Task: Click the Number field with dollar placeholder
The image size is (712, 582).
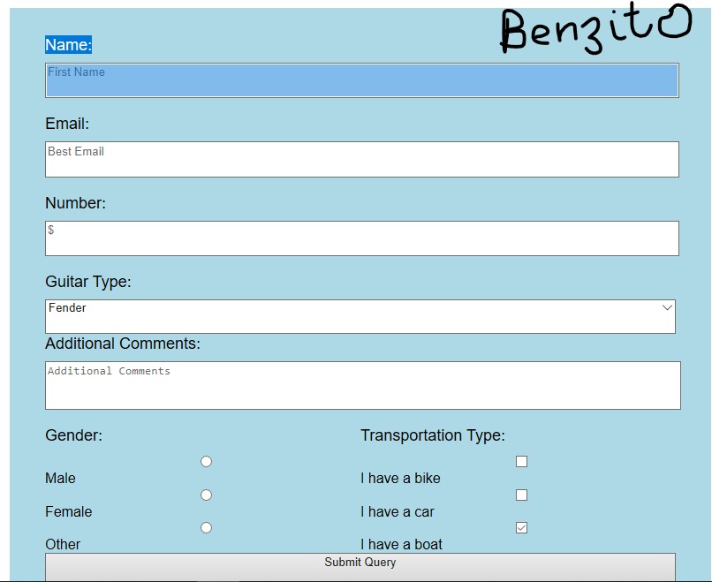Action: (361, 238)
